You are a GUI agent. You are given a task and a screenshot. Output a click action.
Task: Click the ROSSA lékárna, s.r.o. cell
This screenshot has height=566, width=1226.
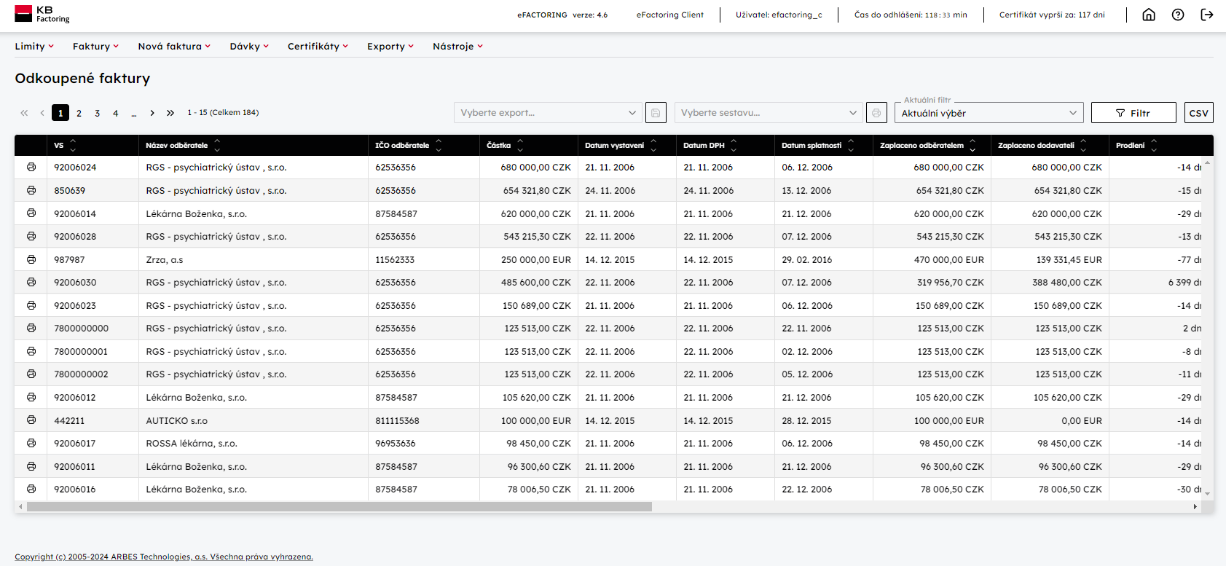[x=254, y=443]
